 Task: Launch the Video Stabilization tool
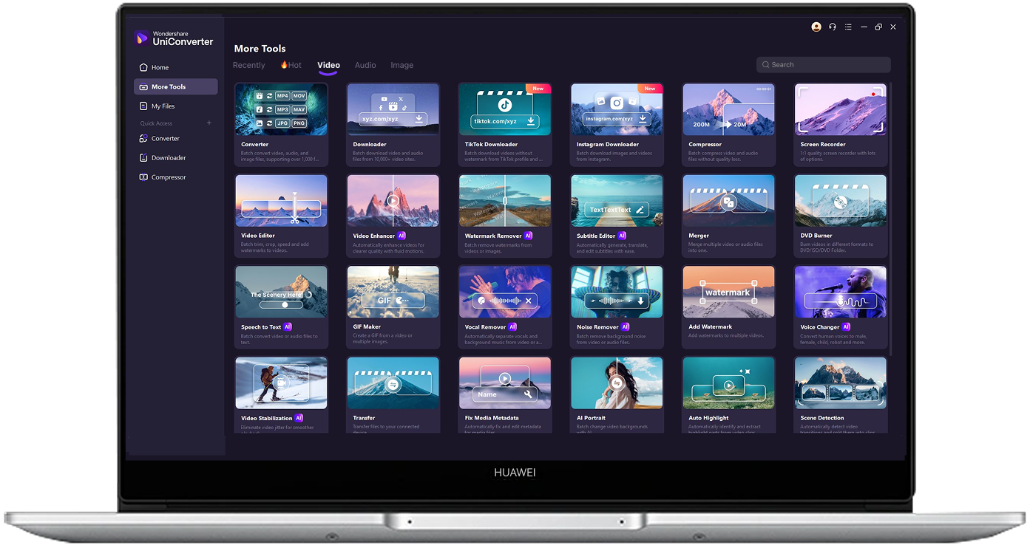pos(281,395)
